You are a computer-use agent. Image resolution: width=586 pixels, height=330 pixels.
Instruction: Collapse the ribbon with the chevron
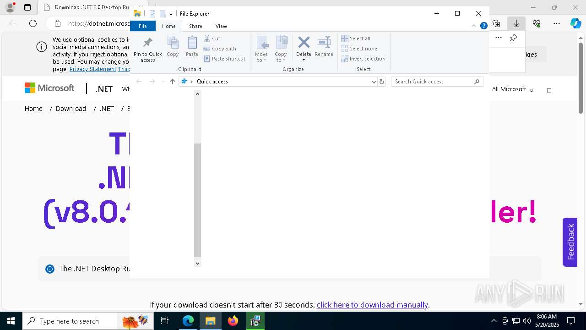pos(474,26)
